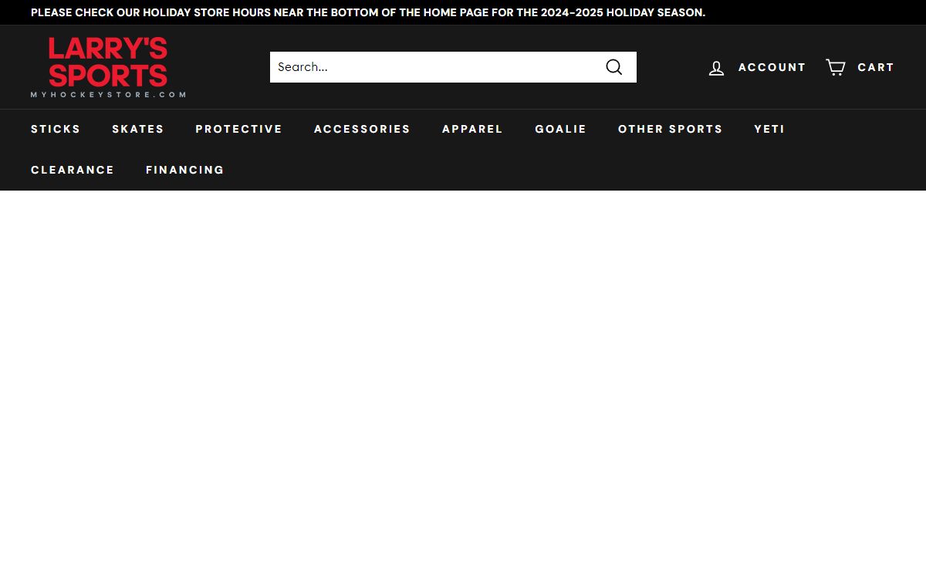Open the Financing page
Image resolution: width=926 pixels, height=571 pixels.
tap(185, 170)
